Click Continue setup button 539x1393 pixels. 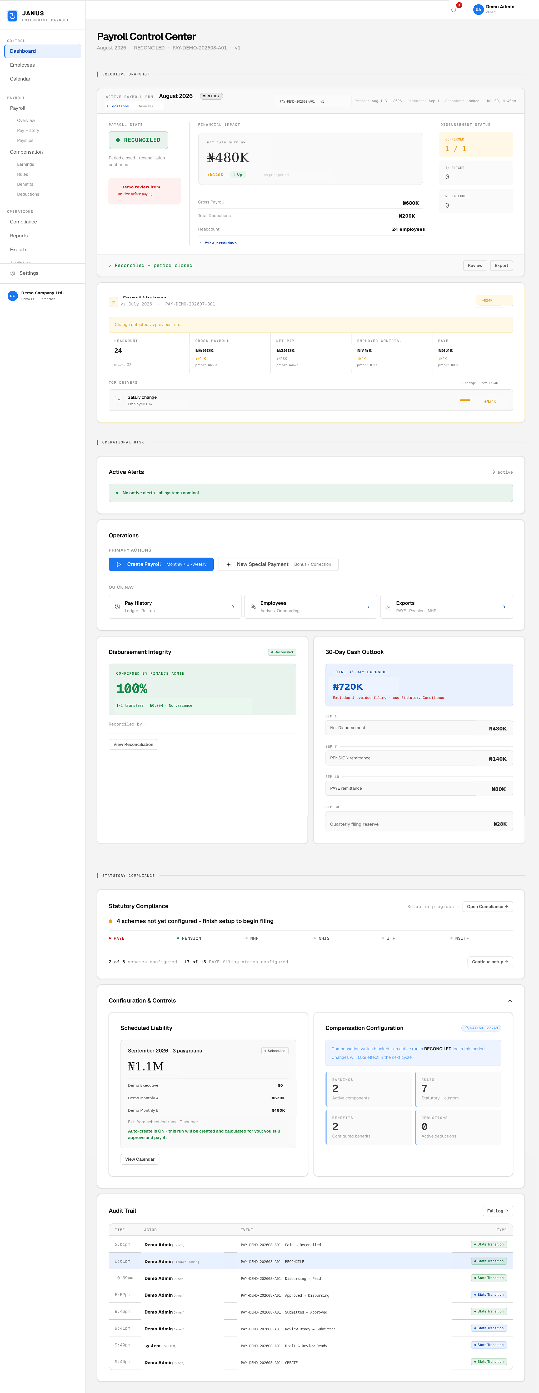point(490,961)
